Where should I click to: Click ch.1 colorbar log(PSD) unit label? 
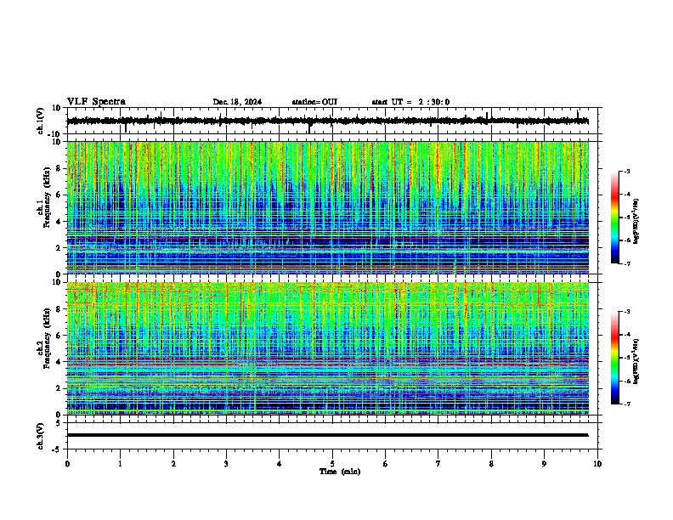pyautogui.click(x=636, y=221)
